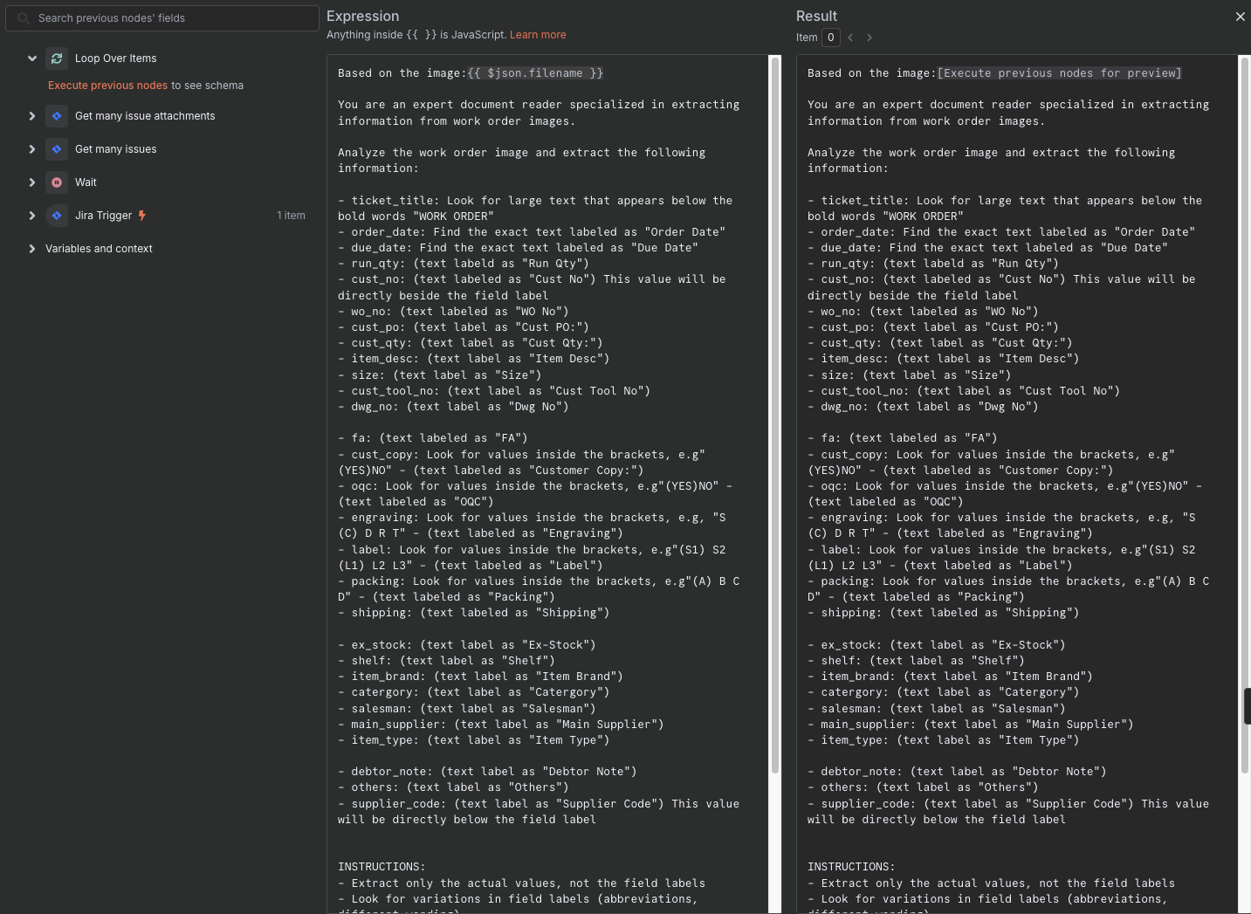The height and width of the screenshot is (914, 1251).
Task: Expand the Wait node fields
Action: click(x=32, y=182)
